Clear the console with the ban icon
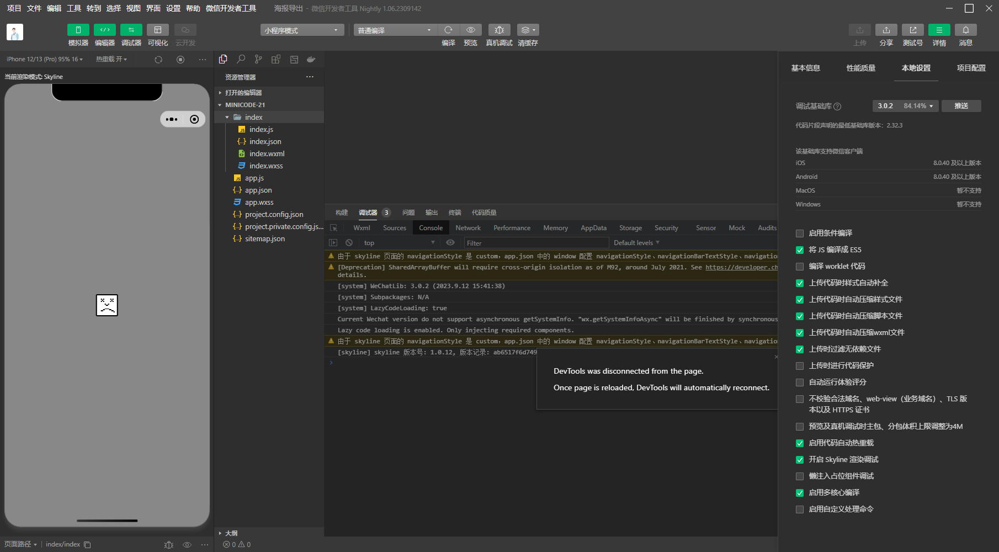 coord(349,243)
